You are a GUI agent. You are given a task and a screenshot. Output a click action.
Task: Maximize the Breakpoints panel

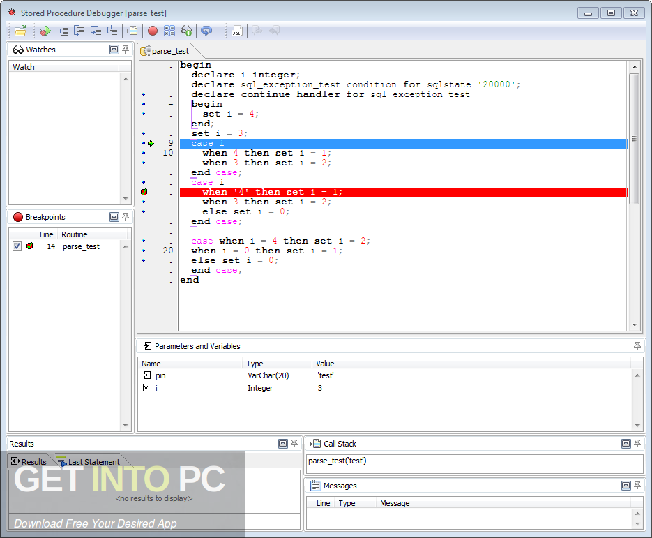point(114,217)
